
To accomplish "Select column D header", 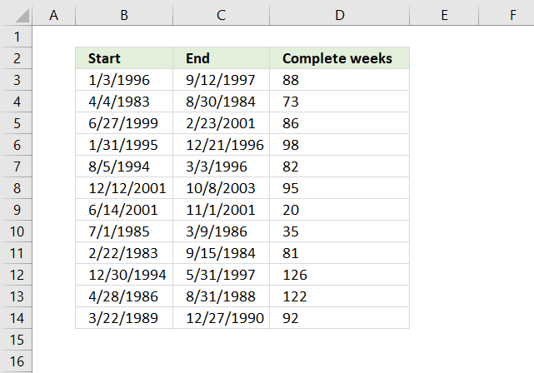I will point(339,15).
